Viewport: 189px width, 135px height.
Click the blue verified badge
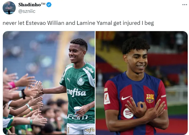(x=49, y=5)
